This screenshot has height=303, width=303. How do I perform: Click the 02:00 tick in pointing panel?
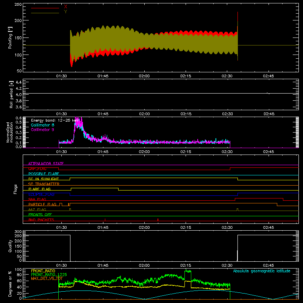coord(144,76)
